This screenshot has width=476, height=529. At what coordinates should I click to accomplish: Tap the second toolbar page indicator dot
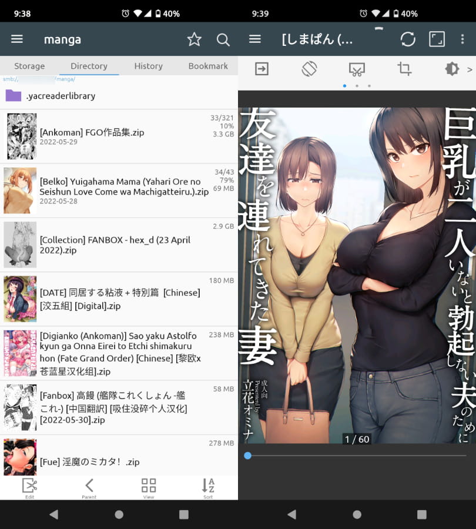[357, 86]
